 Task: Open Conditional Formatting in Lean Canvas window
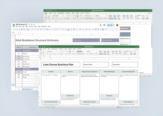(x=101, y=53)
